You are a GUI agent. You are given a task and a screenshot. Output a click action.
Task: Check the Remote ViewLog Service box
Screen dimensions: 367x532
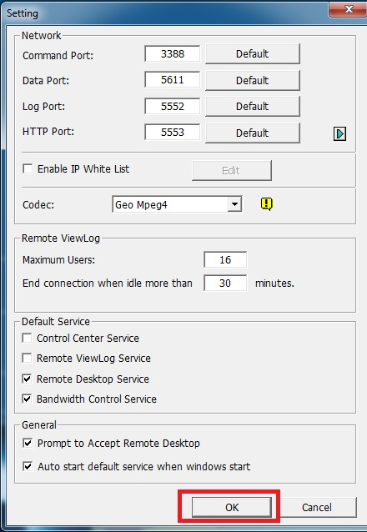coord(27,358)
